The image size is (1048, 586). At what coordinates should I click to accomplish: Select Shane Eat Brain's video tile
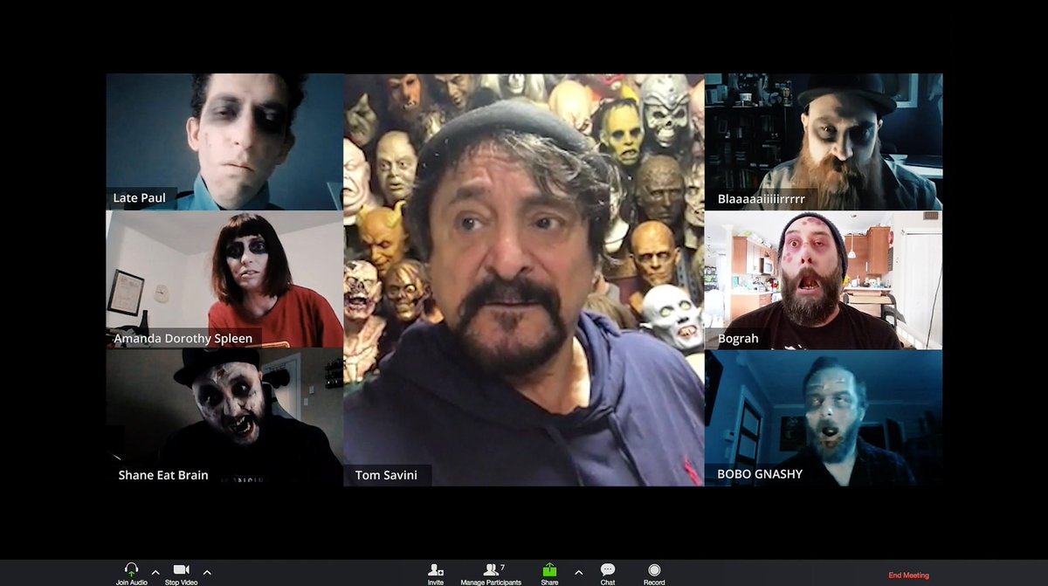pos(224,417)
